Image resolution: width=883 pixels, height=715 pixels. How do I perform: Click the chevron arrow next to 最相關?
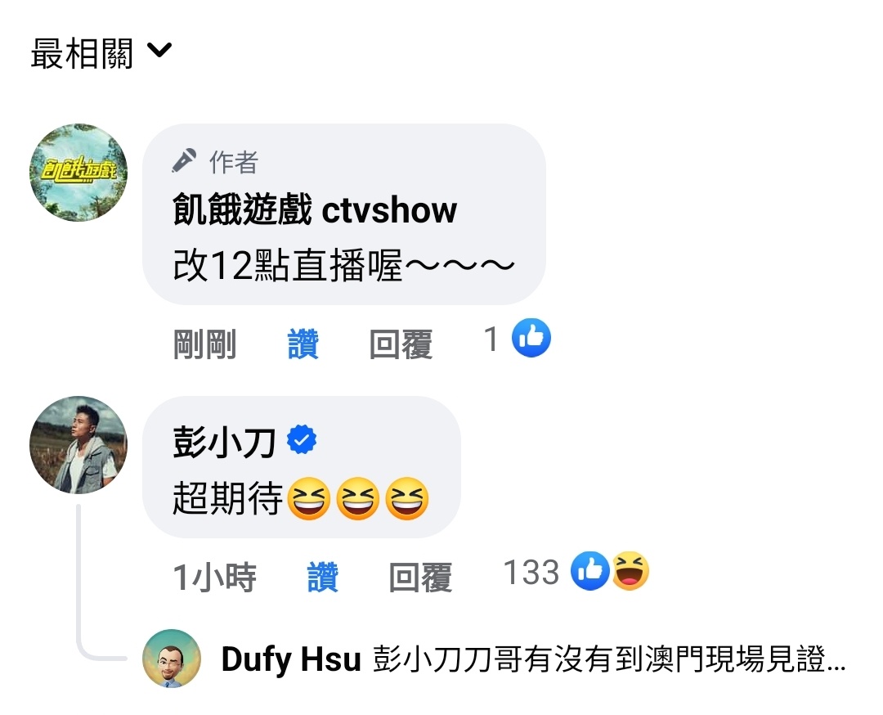159,50
